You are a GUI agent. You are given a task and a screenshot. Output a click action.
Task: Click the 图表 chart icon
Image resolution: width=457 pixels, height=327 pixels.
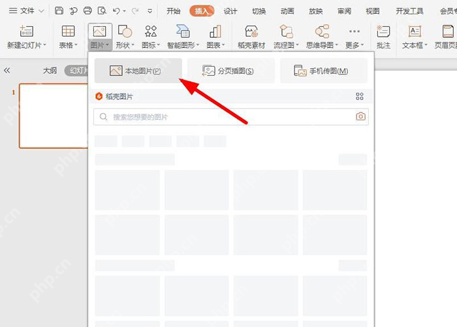(x=215, y=31)
